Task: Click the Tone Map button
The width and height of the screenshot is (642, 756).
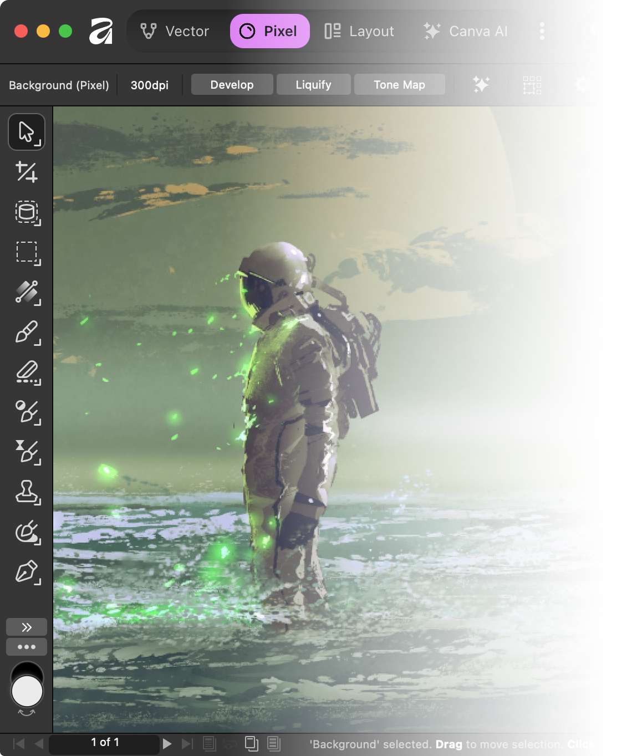Action: pyautogui.click(x=399, y=85)
